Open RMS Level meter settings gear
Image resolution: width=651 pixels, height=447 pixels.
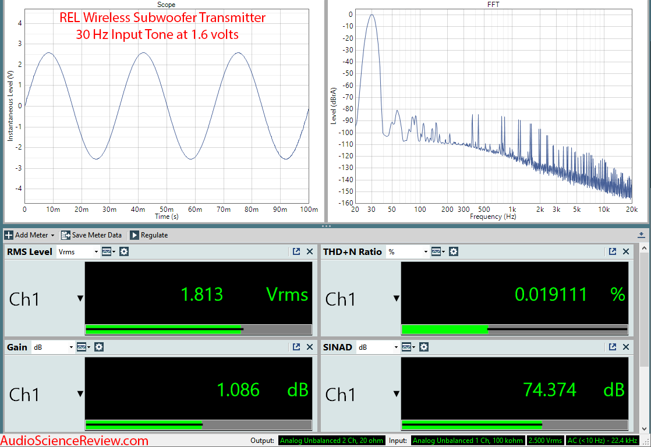[123, 251]
